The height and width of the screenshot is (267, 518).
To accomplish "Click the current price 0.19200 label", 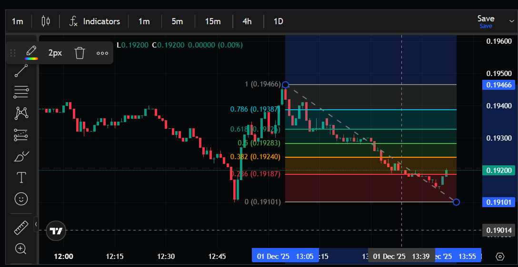I will [x=499, y=171].
